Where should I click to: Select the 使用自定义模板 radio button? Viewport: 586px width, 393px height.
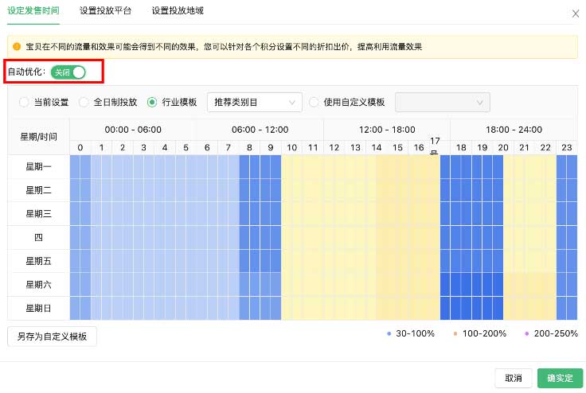pos(314,102)
